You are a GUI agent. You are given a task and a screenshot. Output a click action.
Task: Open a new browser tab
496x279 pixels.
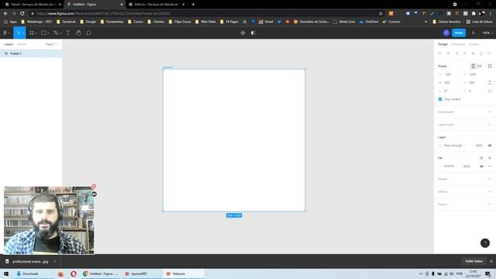pyautogui.click(x=193, y=5)
